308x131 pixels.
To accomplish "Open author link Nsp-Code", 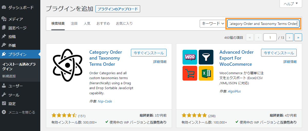I will [x=105, y=101].
